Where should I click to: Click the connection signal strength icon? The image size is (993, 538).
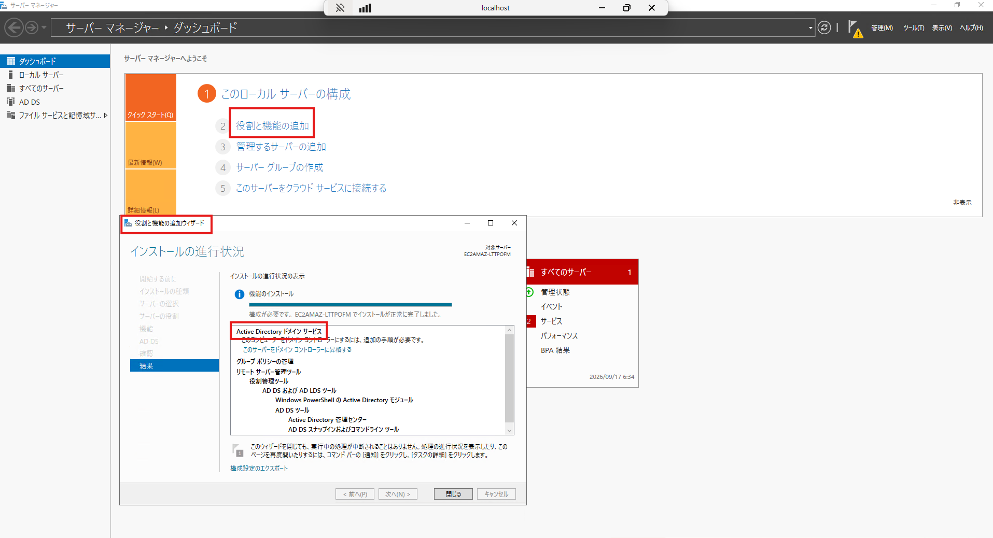(365, 8)
